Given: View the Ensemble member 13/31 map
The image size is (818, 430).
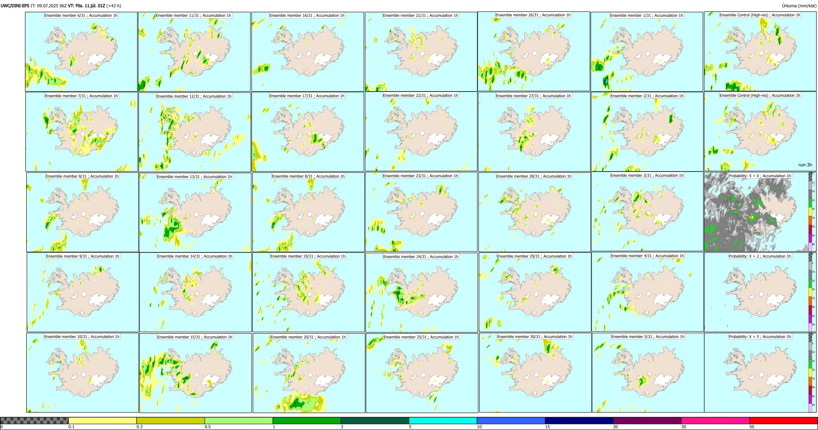Looking at the screenshot, I should tap(195, 212).
